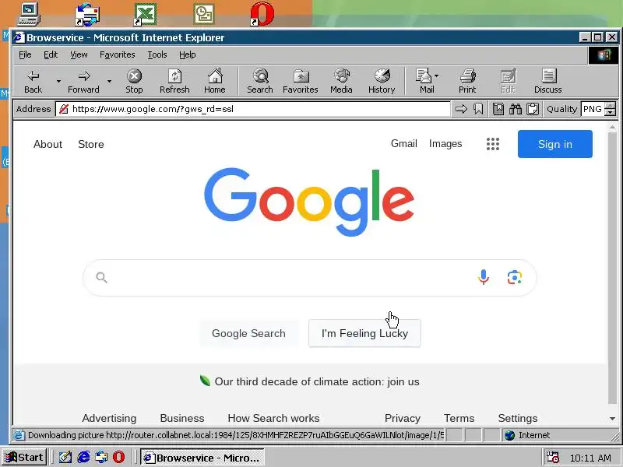
Task: Open the Google apps grid icon
Action: 493,144
